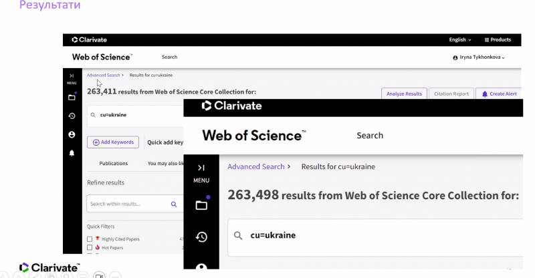
Task: Click the Quick Filters label
Action: click(101, 227)
